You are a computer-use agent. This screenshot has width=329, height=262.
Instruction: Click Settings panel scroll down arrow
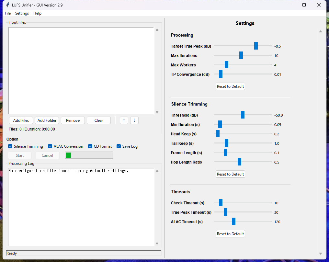320,254
